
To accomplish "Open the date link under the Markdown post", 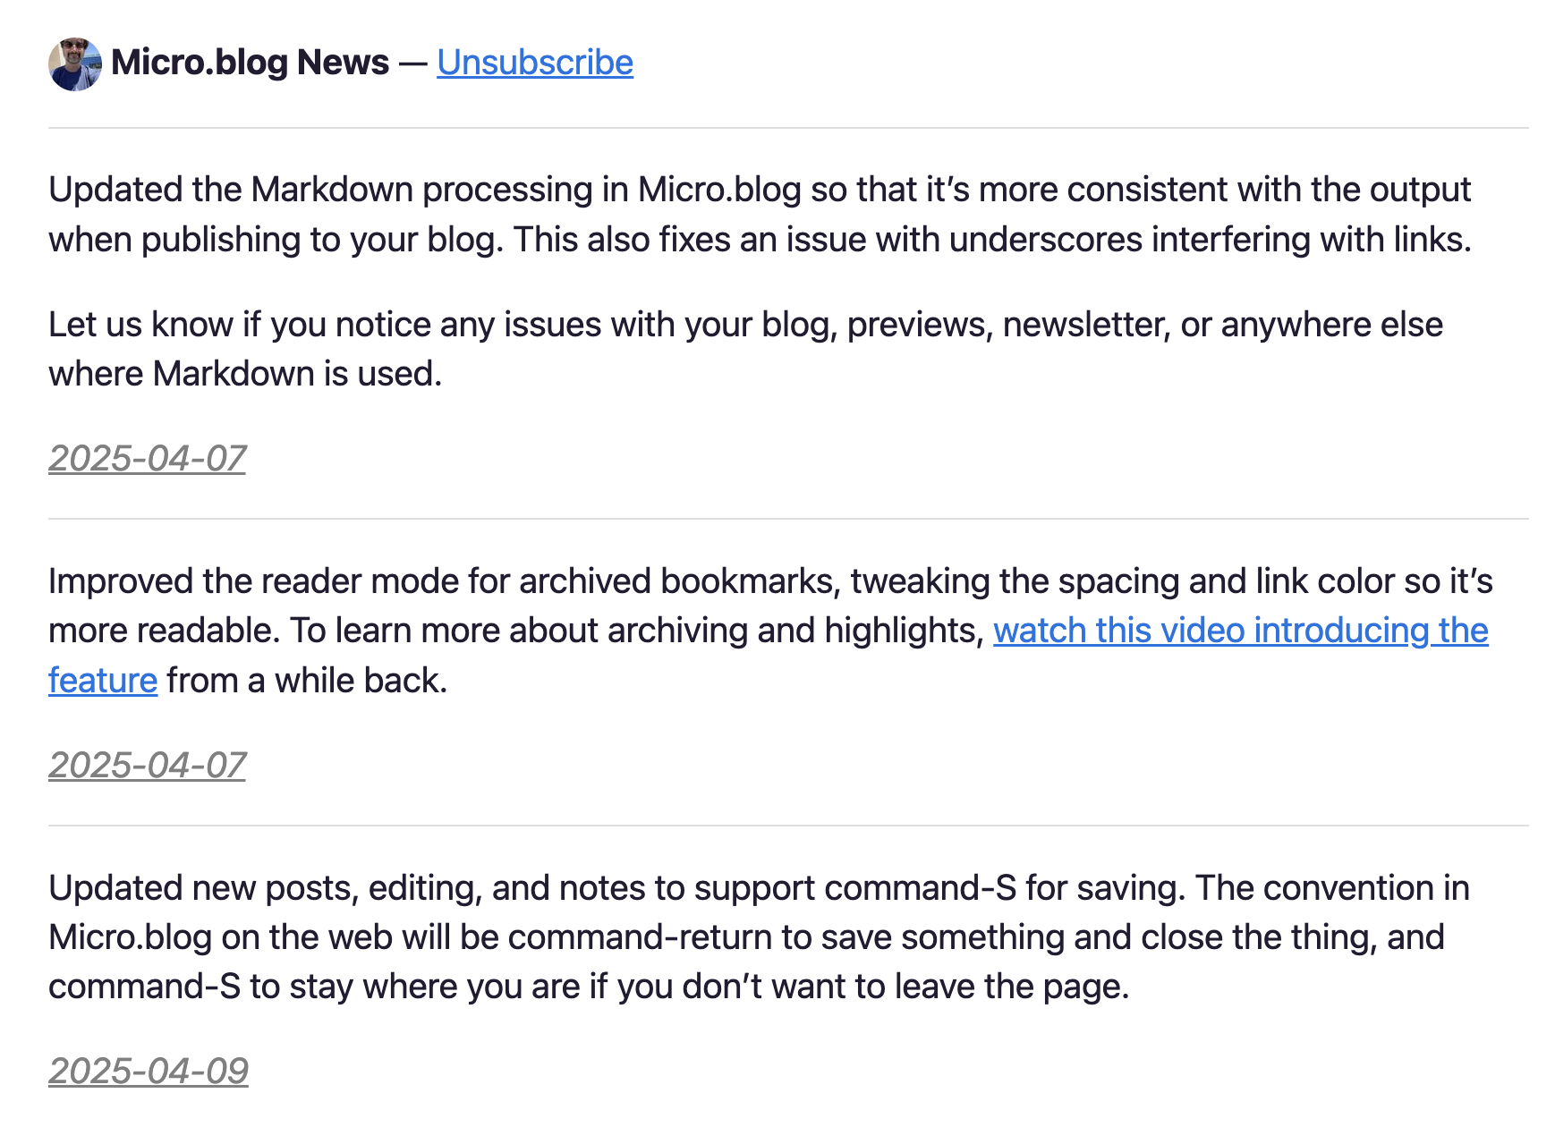I will [148, 459].
